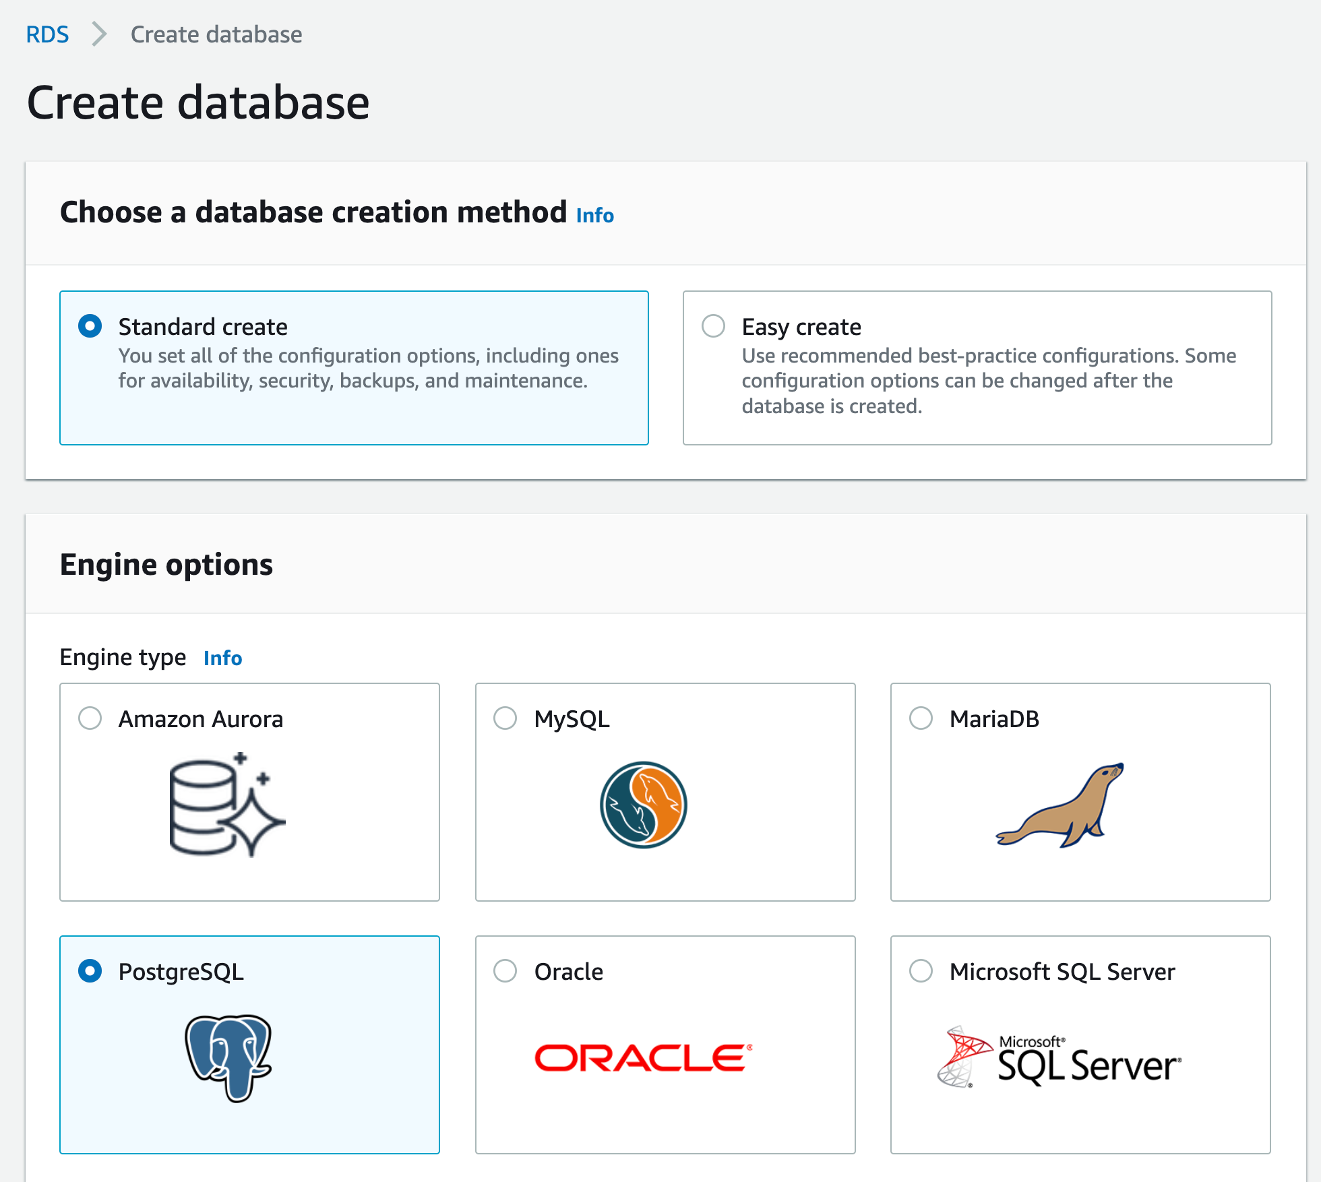1321x1182 pixels.
Task: Click the Microsoft SQL Server logo
Action: pyautogui.click(x=1059, y=1058)
